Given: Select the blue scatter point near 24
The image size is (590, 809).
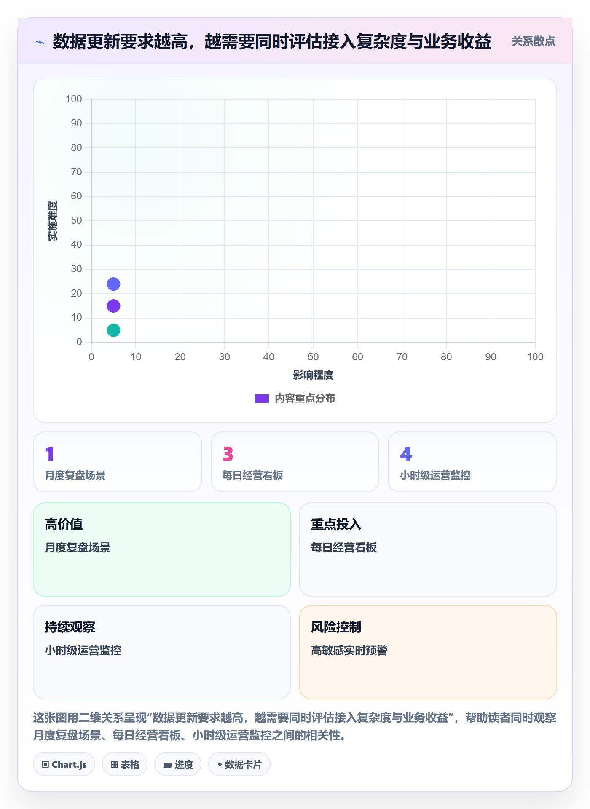Looking at the screenshot, I should 113,284.
